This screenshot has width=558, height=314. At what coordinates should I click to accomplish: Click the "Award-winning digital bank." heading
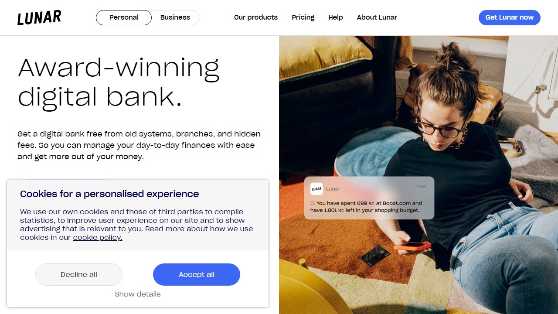(x=119, y=82)
